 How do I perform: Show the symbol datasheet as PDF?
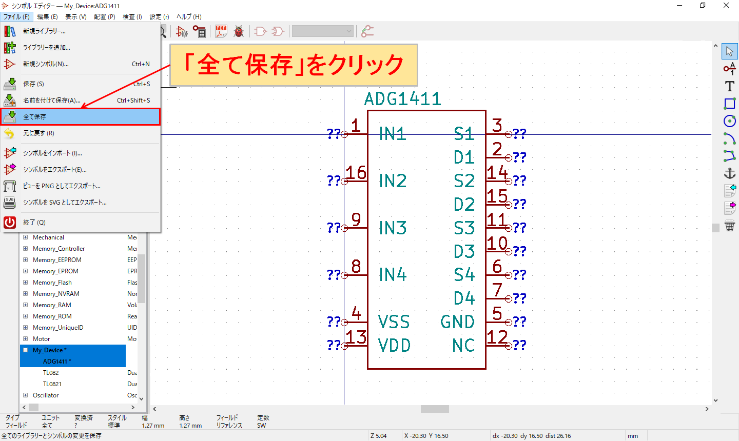pos(220,31)
